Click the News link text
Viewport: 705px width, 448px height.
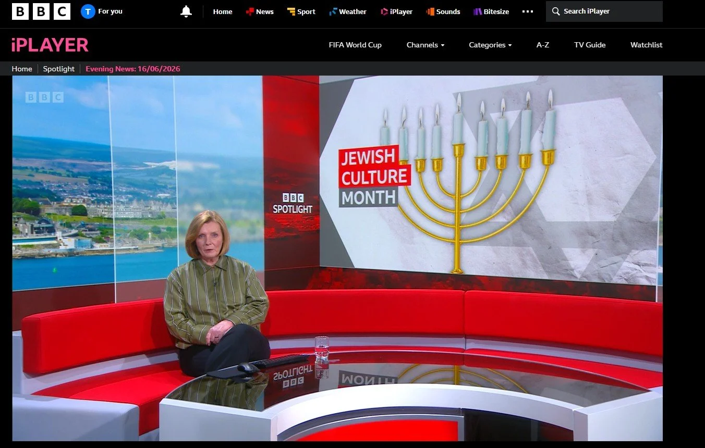coord(265,11)
